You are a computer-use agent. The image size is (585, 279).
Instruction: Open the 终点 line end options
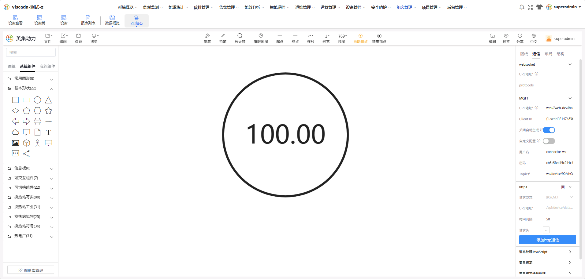tap(295, 38)
